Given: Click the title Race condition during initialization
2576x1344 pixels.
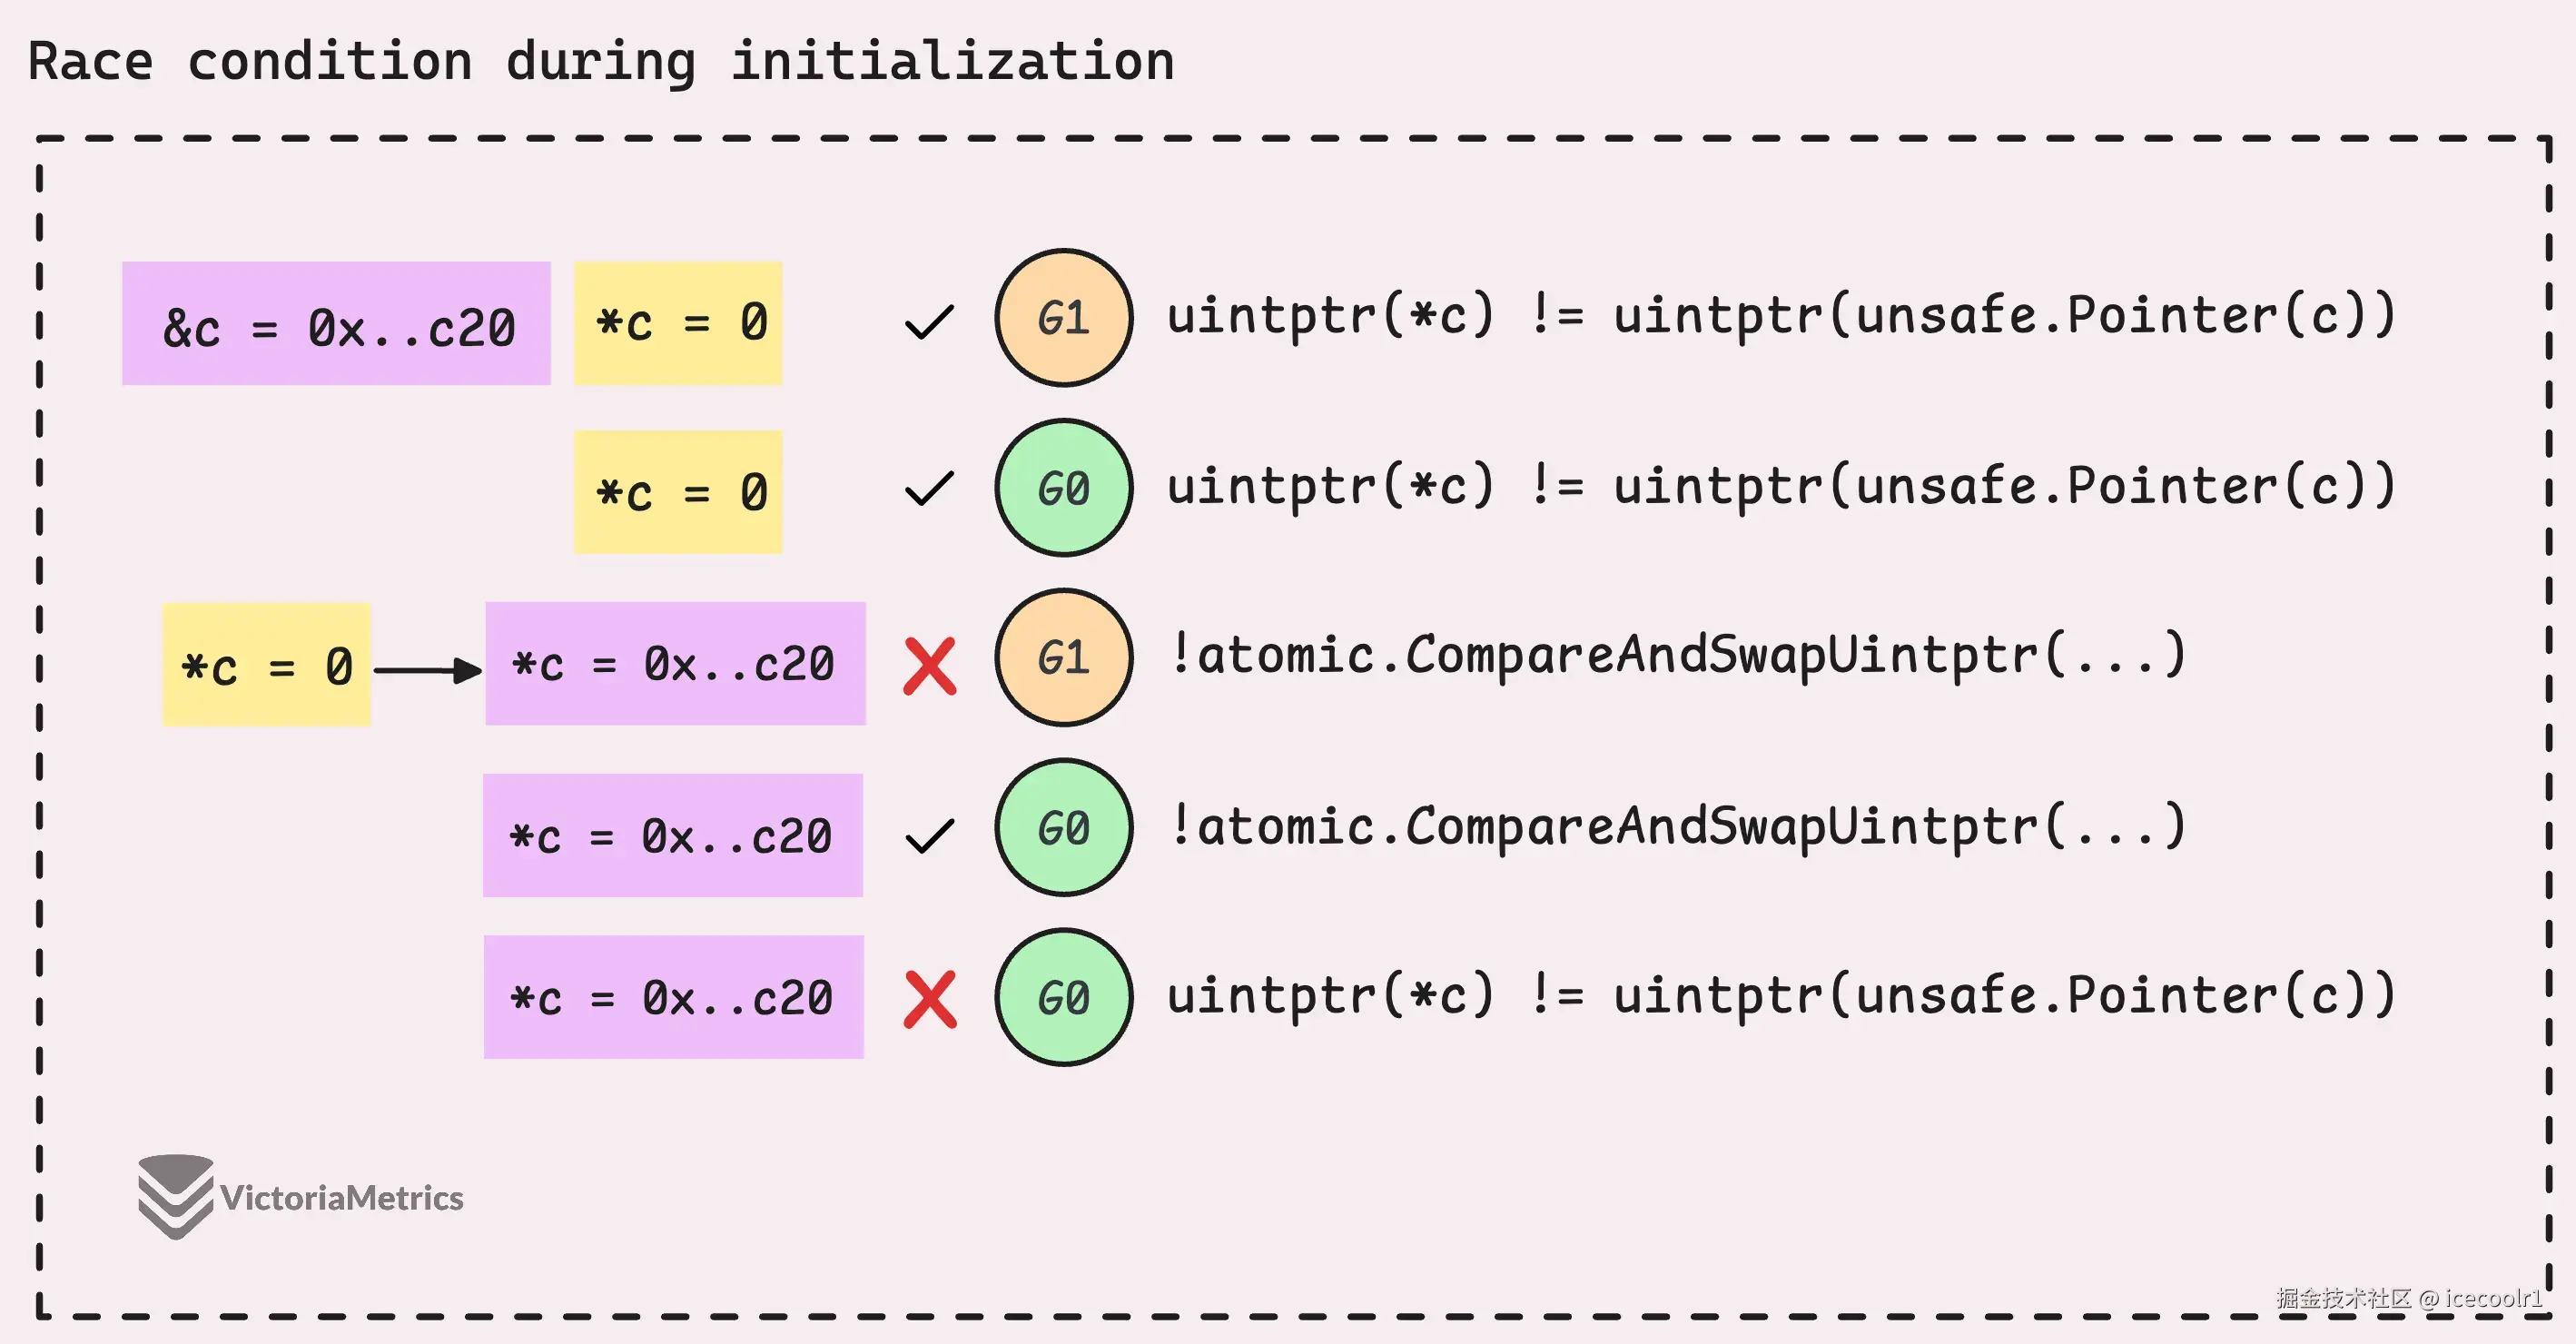Looking at the screenshot, I should 600,61.
